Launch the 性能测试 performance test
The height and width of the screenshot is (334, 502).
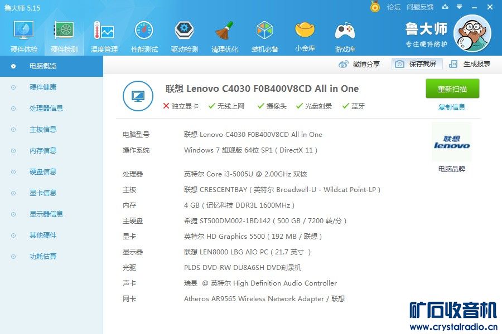144,36
